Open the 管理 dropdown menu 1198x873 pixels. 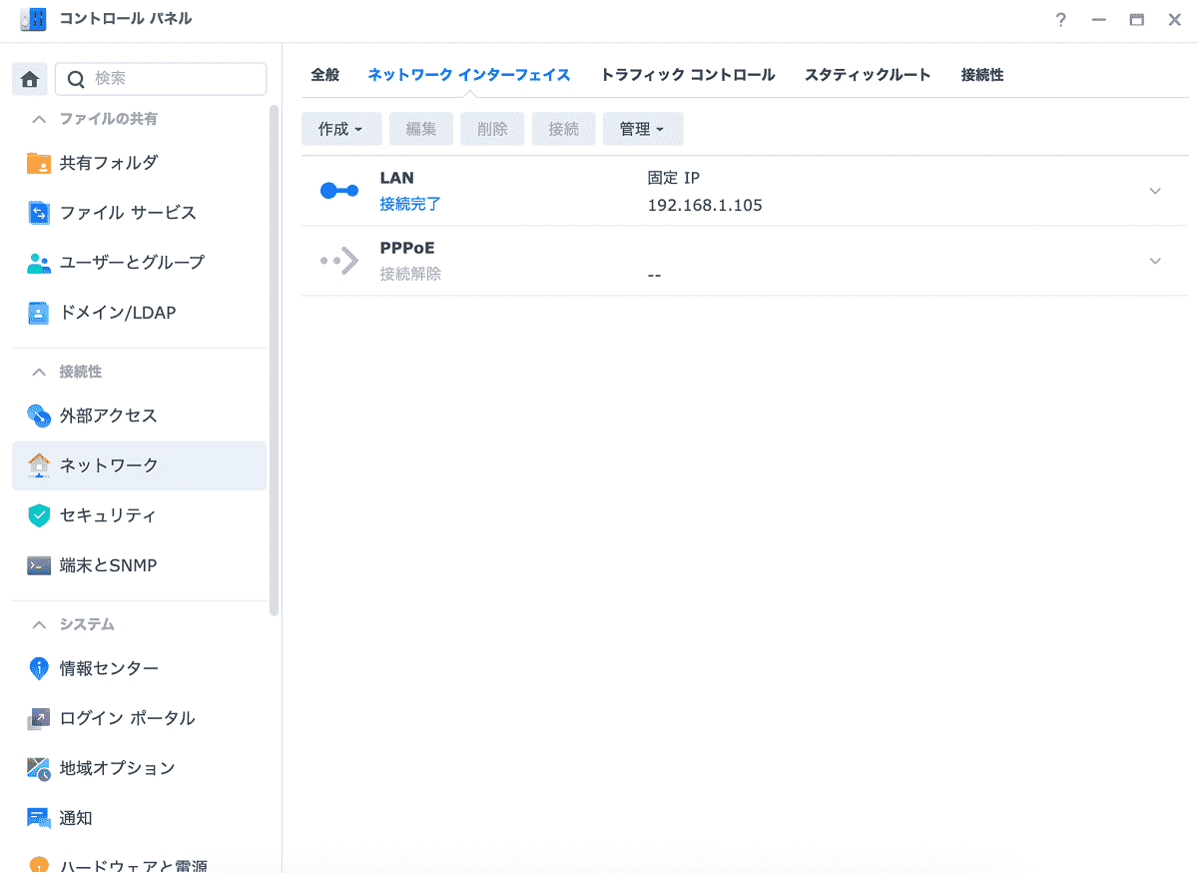tap(643, 129)
